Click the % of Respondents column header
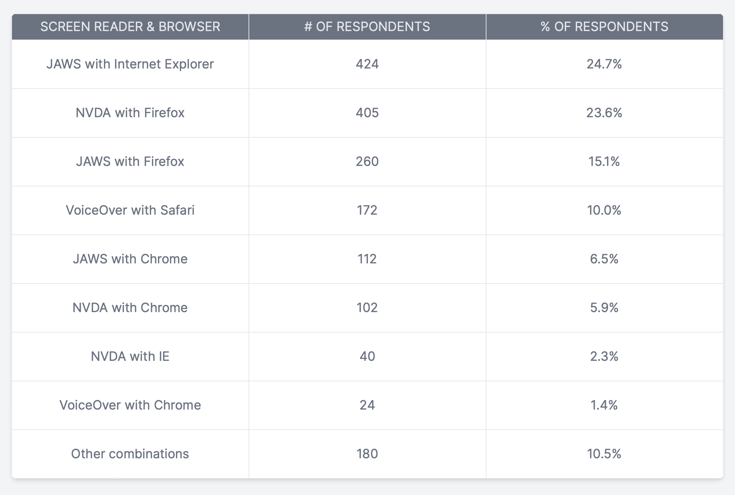Viewport: 735px width, 495px height. click(x=604, y=27)
